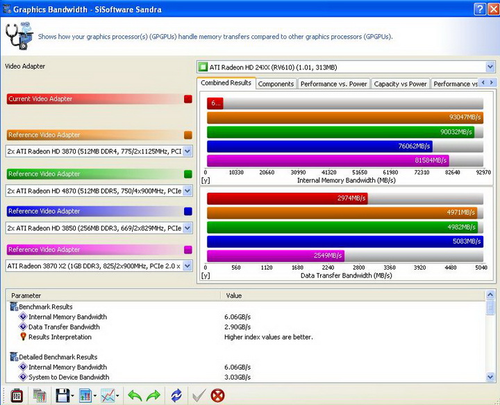The width and height of the screenshot is (500, 405).
Task: Click the 90032MB/s green bar
Action: [340, 132]
